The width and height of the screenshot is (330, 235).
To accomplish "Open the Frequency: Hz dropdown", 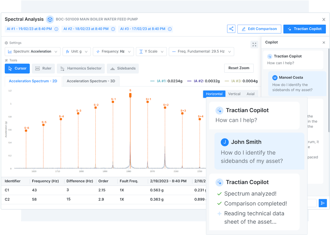I will tap(113, 52).
